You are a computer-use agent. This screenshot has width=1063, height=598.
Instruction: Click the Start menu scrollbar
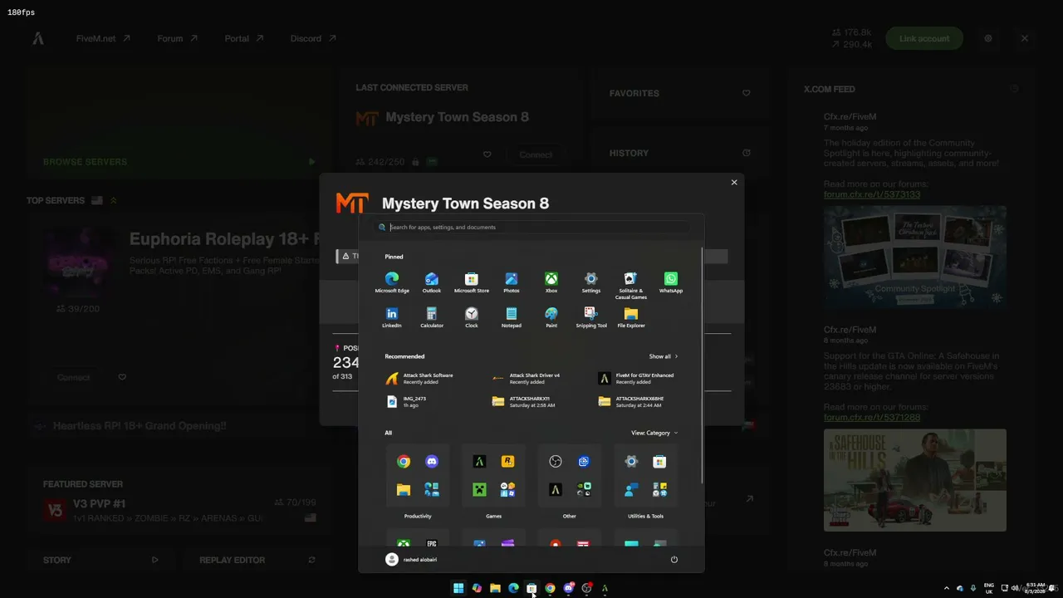[x=702, y=365]
